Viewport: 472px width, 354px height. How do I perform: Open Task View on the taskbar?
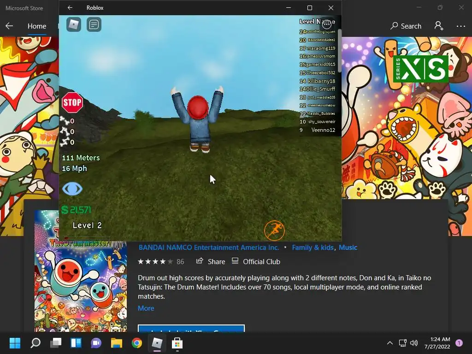click(x=56, y=343)
